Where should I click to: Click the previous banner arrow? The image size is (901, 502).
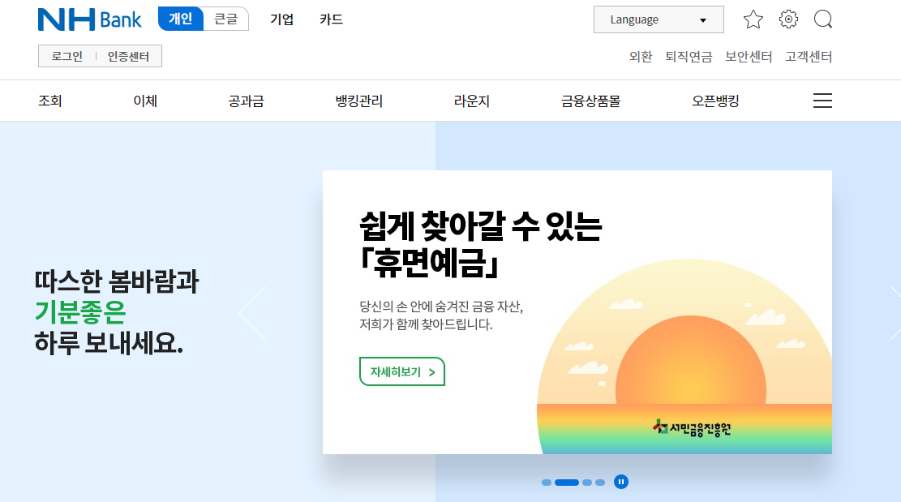coord(251,311)
